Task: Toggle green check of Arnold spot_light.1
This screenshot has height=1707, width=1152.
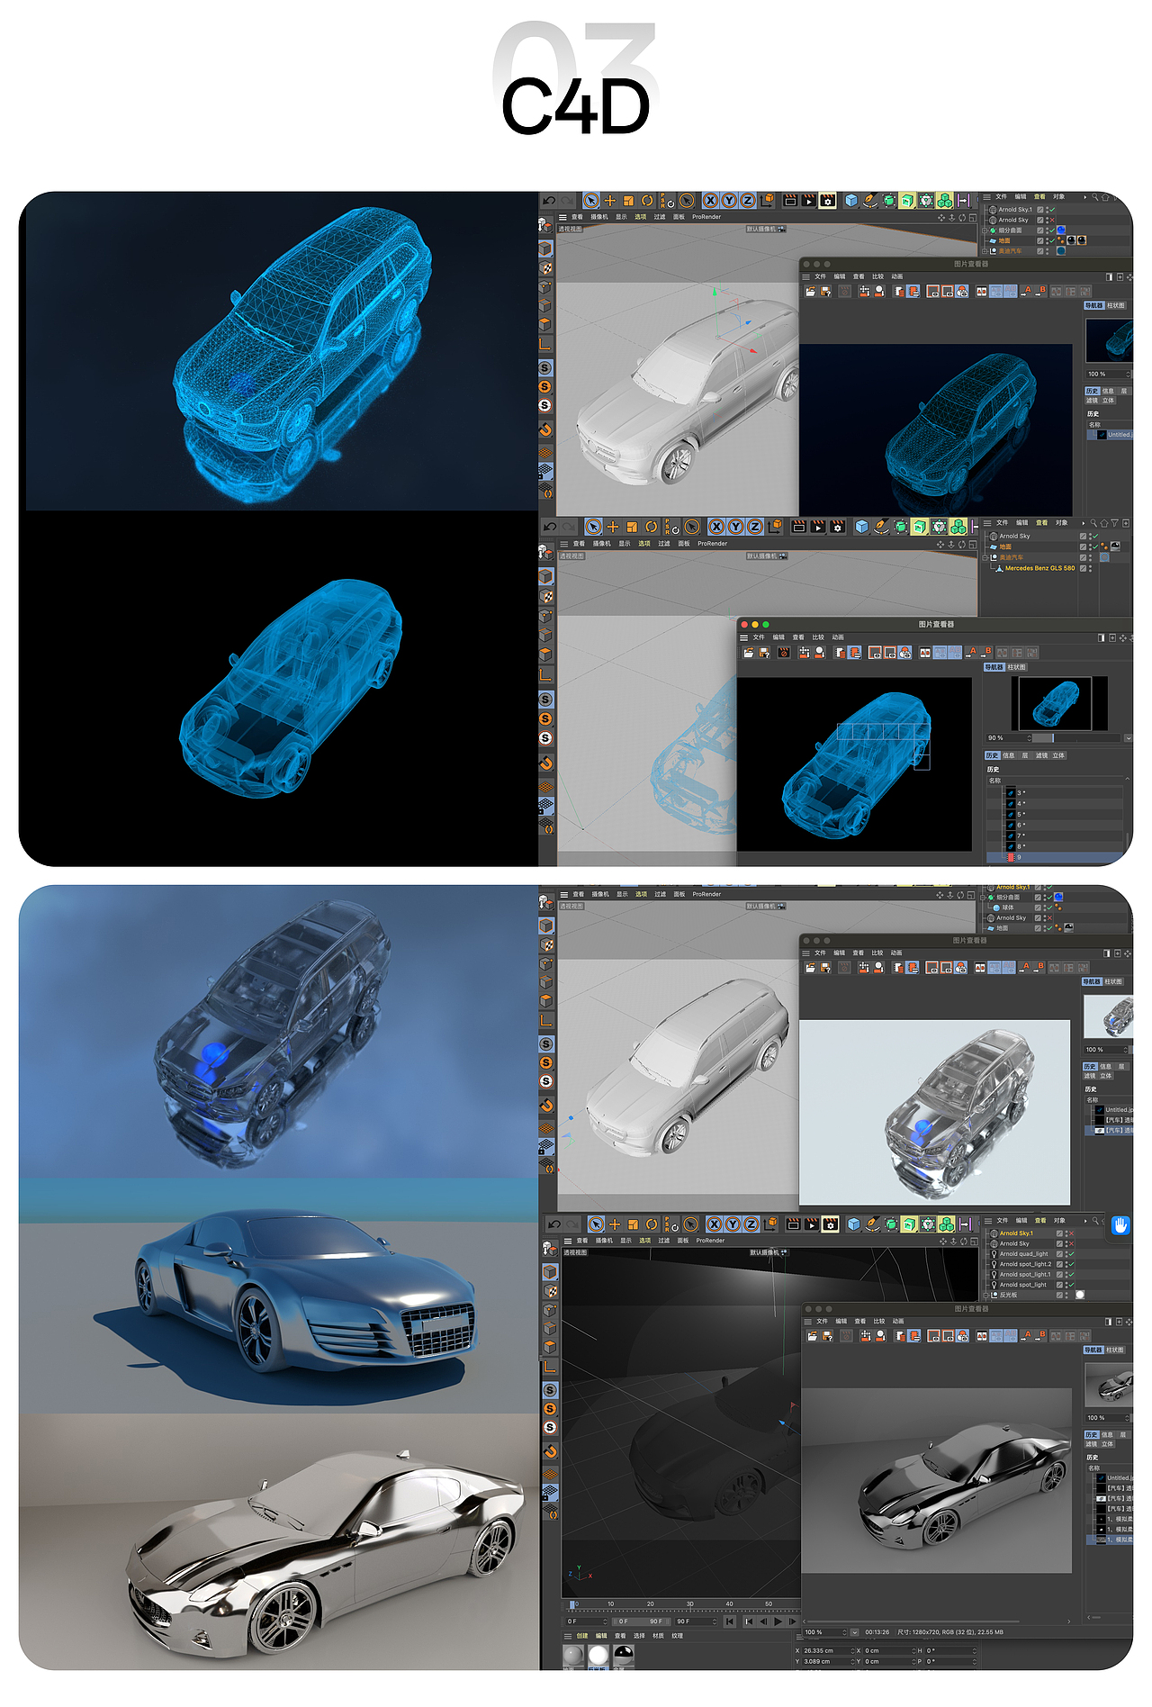Action: point(1070,1275)
